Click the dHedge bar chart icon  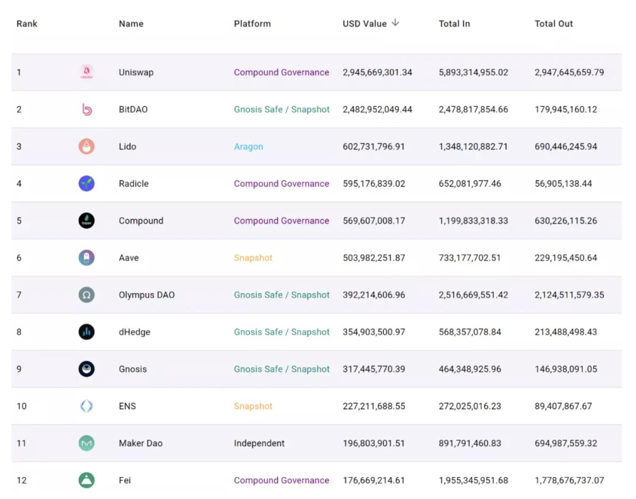[86, 332]
